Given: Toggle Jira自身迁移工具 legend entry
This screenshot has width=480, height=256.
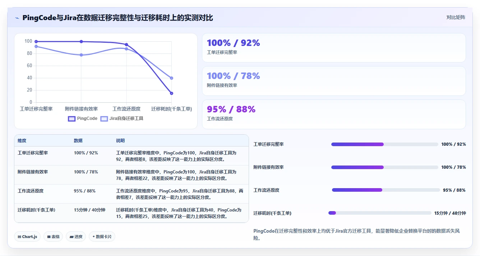Looking at the screenshot, I should pos(122,118).
